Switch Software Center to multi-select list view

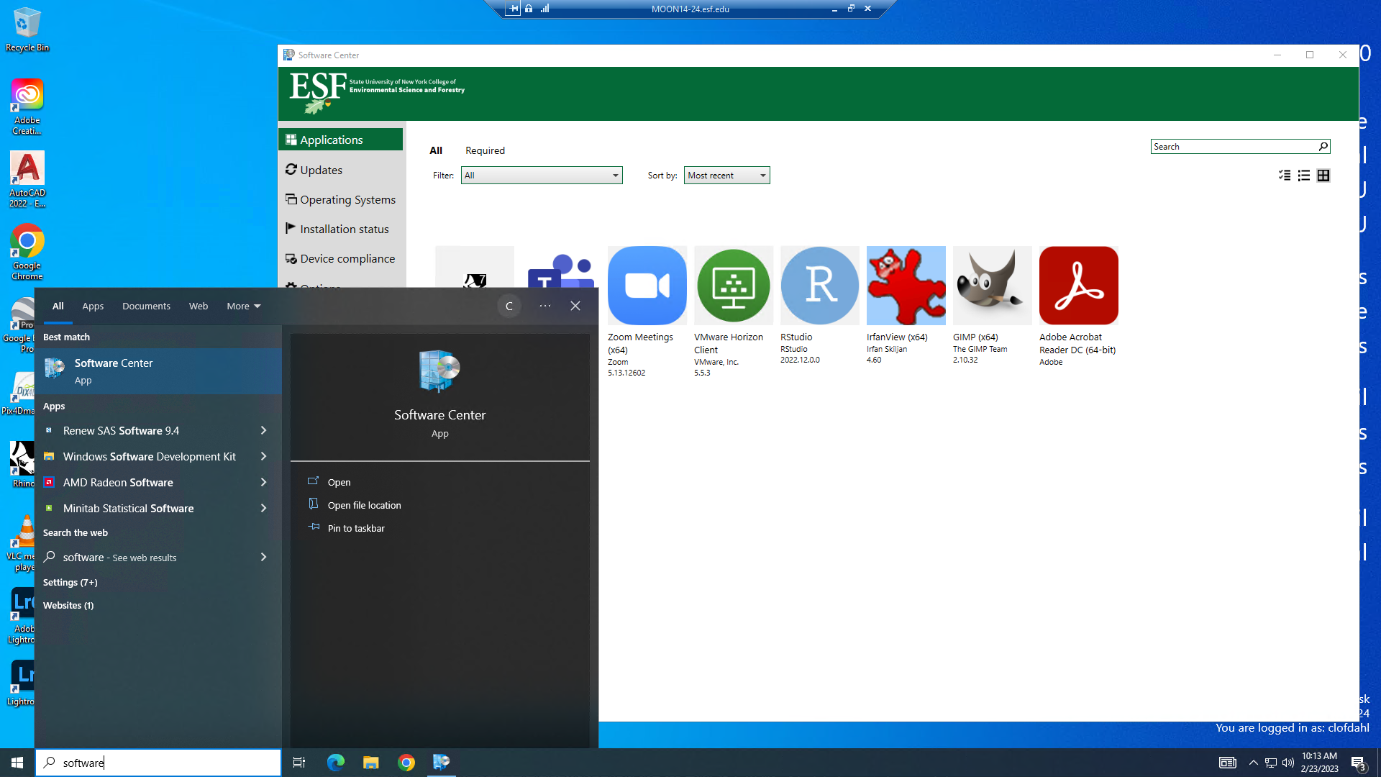pos(1285,176)
